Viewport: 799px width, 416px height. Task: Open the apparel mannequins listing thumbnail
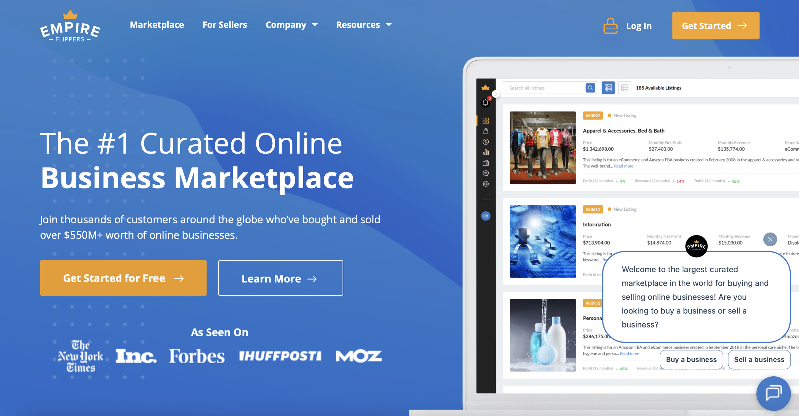coord(543,148)
